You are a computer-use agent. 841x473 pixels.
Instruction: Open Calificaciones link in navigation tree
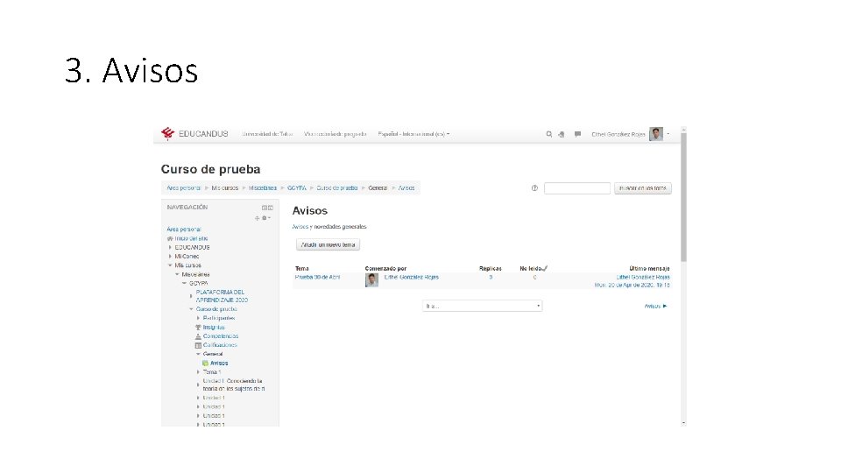[220, 345]
